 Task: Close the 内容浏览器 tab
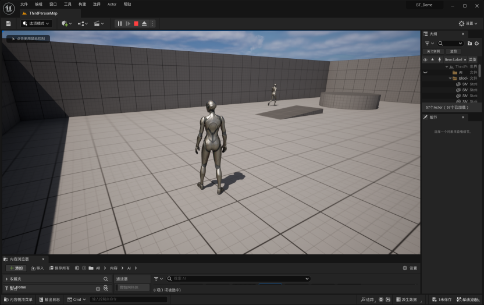(43, 259)
